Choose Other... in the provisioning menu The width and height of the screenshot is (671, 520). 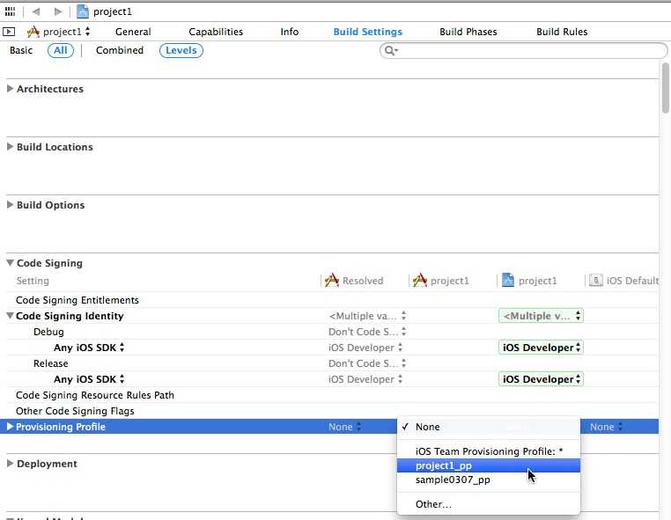coord(489,504)
